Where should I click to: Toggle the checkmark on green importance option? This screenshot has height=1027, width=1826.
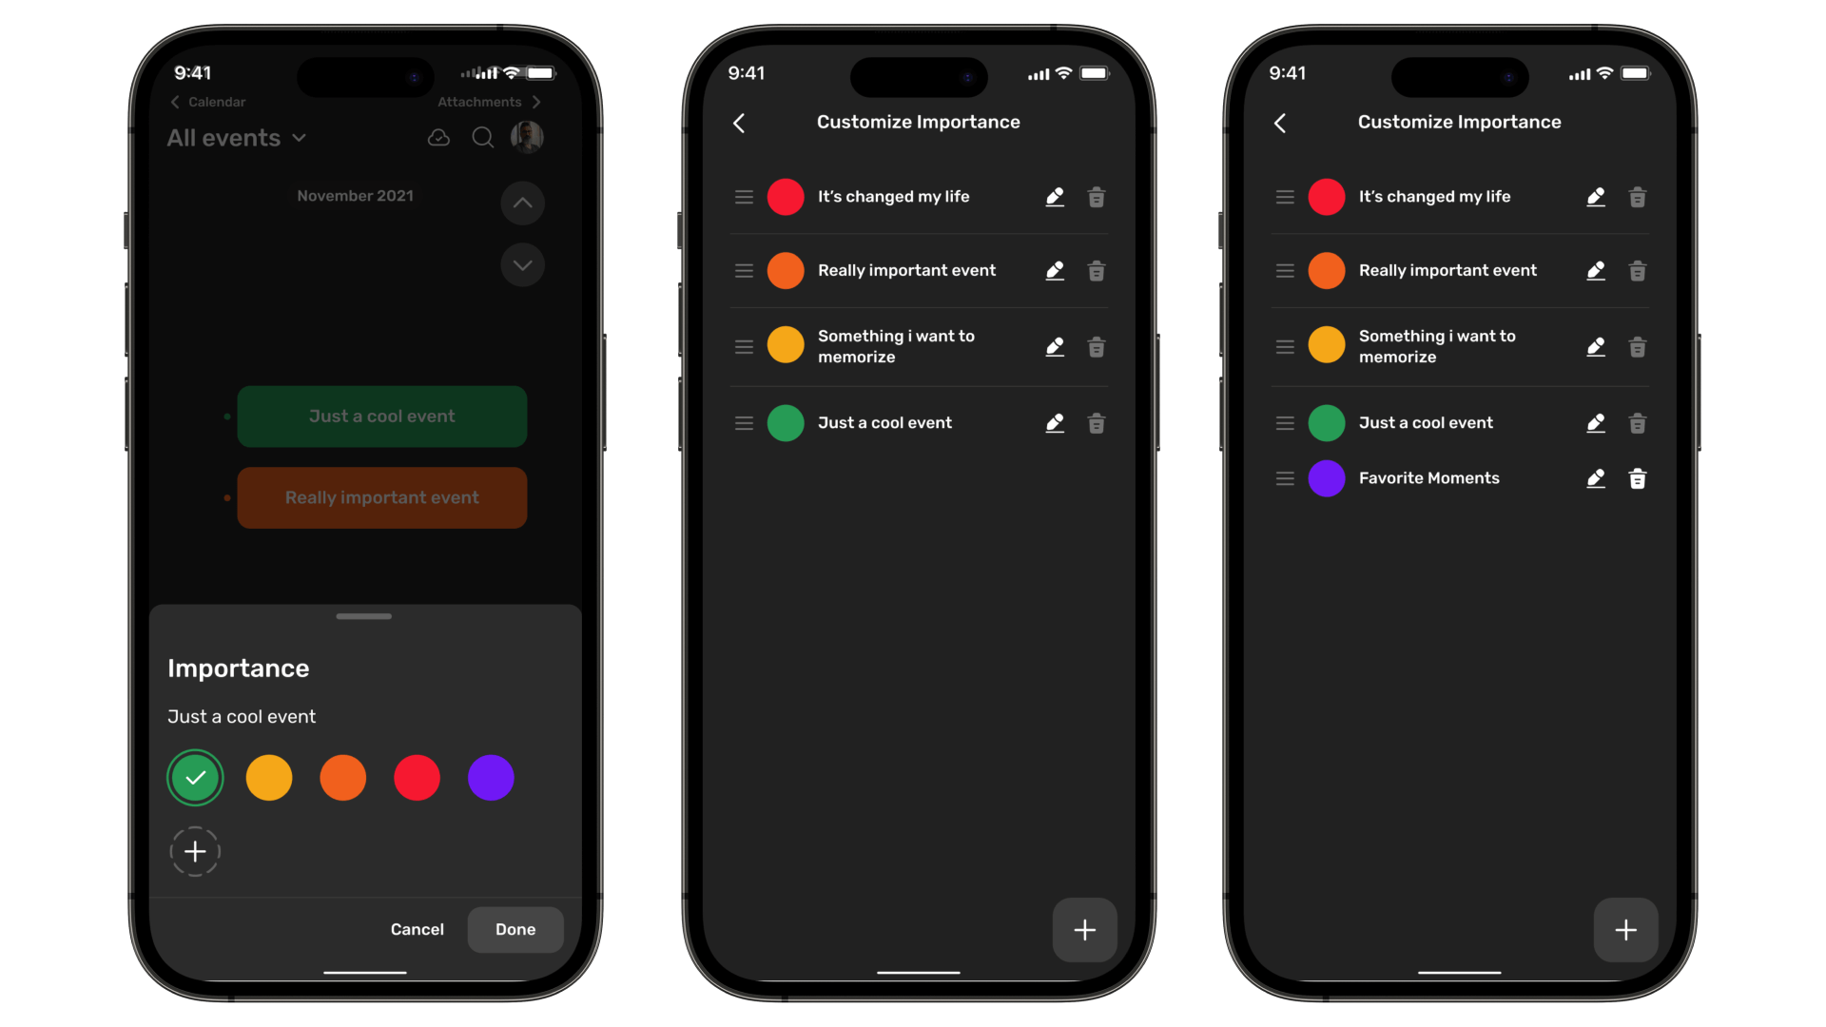point(194,778)
